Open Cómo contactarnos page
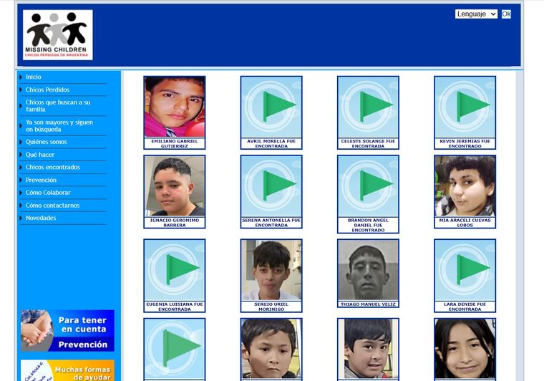Screen dimensions: 544x381 tap(52, 205)
